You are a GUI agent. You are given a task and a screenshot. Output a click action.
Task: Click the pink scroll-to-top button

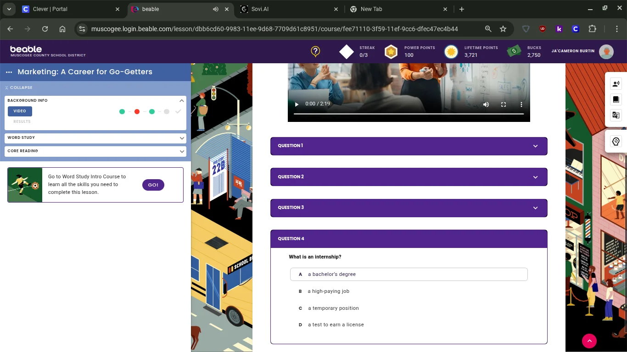coord(589,341)
